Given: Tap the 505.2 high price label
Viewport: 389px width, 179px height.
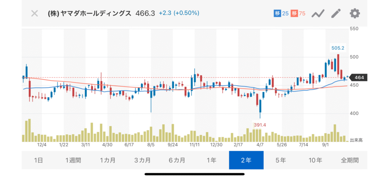Looking at the screenshot, I should (x=337, y=48).
